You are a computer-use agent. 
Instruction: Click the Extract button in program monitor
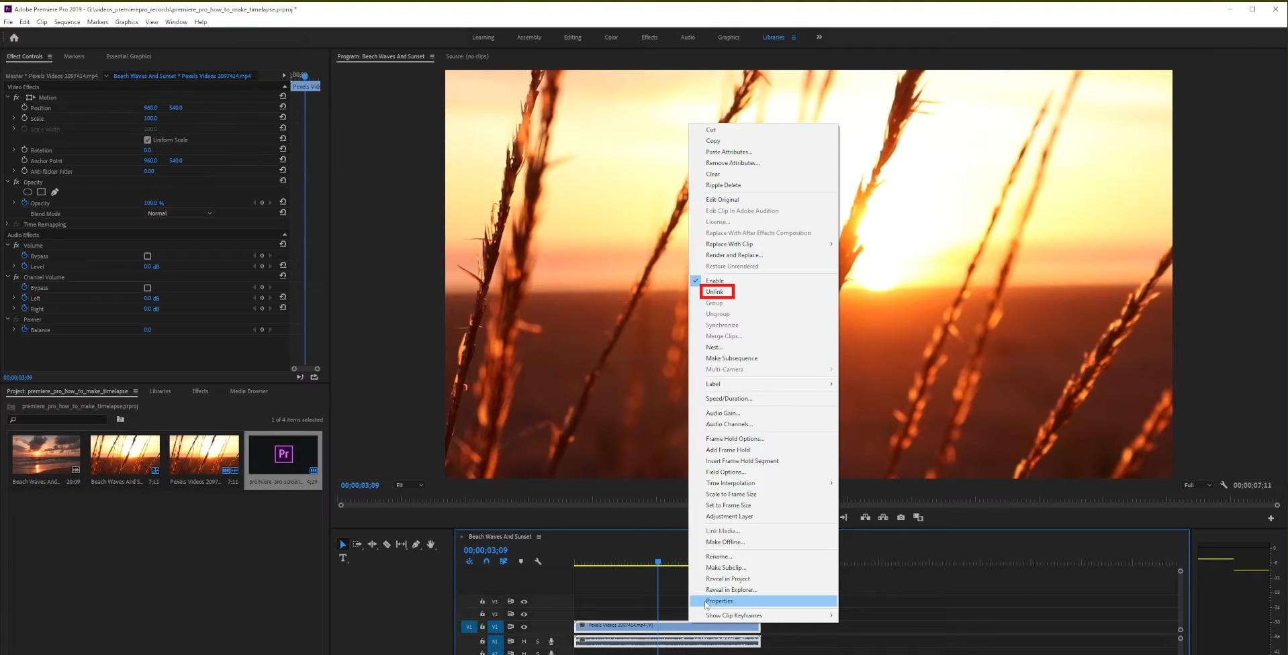(883, 517)
